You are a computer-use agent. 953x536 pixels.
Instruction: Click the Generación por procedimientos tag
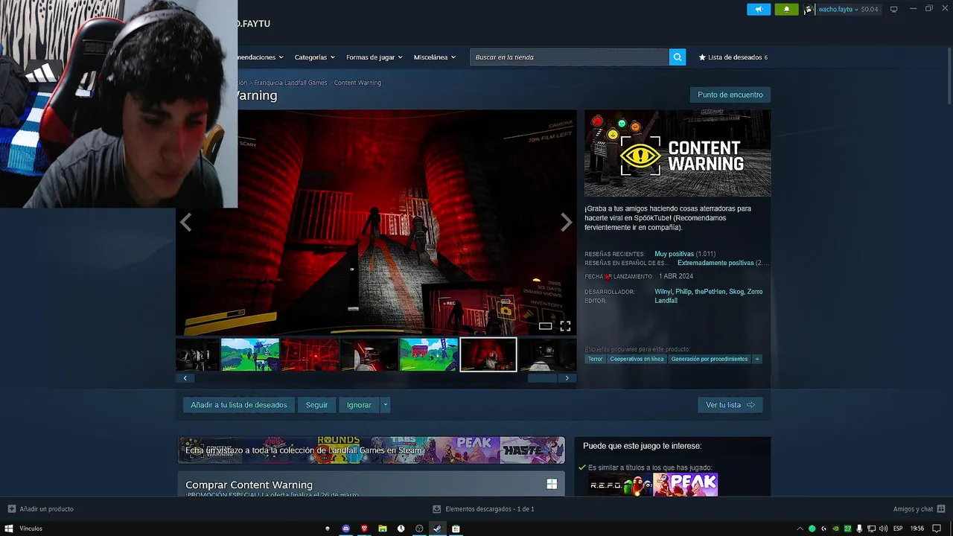point(710,359)
